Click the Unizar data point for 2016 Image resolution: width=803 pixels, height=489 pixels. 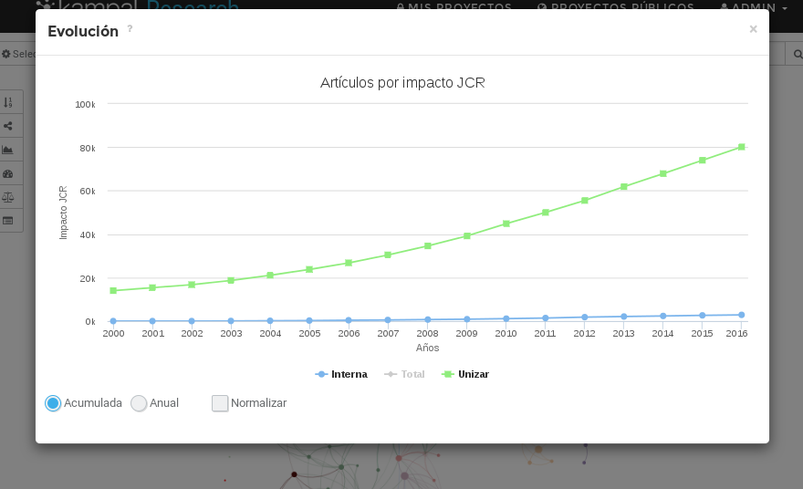pos(742,147)
